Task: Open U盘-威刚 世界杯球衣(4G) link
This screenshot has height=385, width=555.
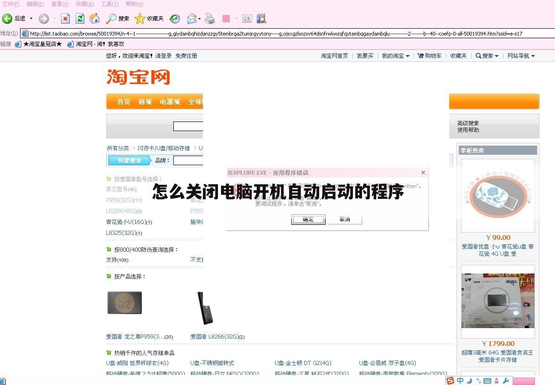Action: [x=137, y=363]
